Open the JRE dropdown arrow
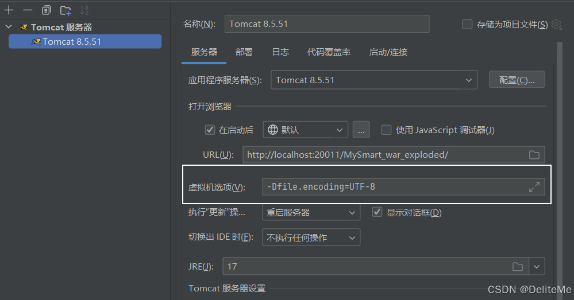574x300 pixels. pos(537,266)
